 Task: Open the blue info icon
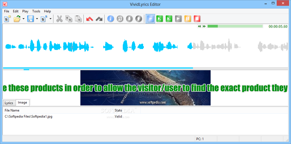pyautogui.click(x=111, y=19)
